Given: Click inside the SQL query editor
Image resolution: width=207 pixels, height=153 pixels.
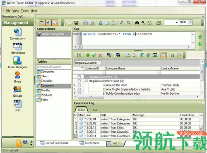Looking at the screenshot, I should pos(137,38).
